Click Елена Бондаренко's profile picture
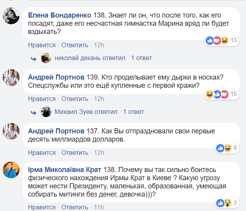Screen dimensions: 246x211 pos(11,18)
